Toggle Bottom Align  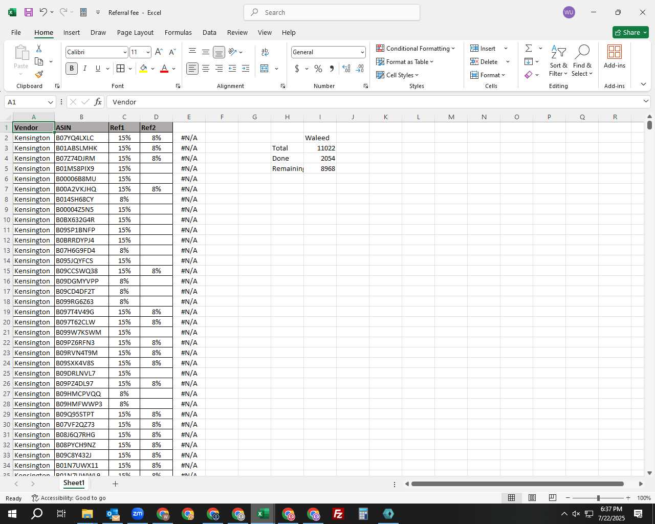point(219,52)
